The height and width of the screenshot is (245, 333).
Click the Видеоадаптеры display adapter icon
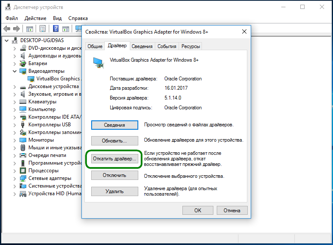[23, 71]
